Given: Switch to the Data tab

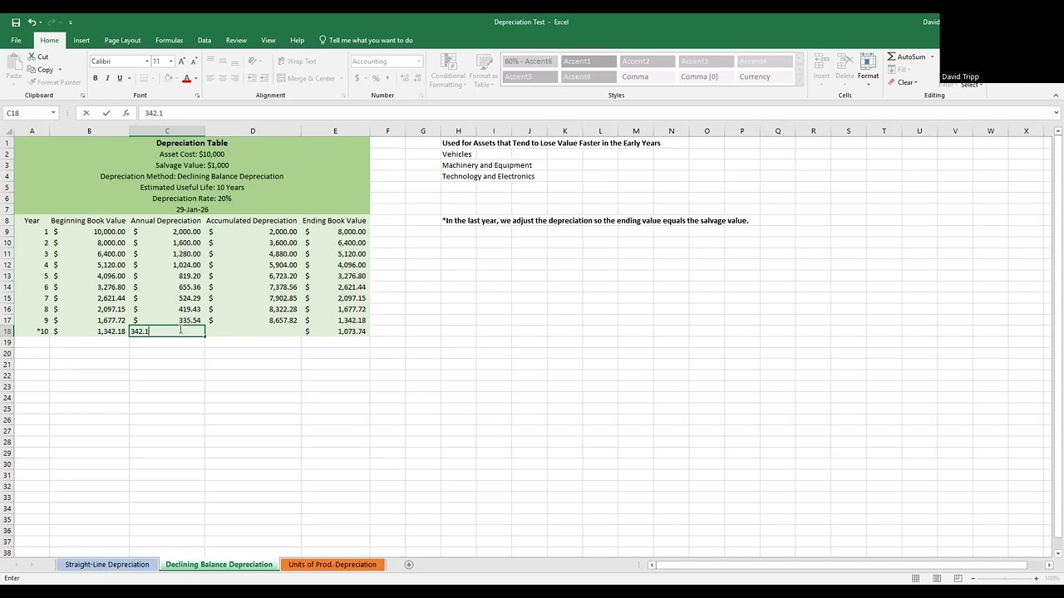Looking at the screenshot, I should coord(204,40).
